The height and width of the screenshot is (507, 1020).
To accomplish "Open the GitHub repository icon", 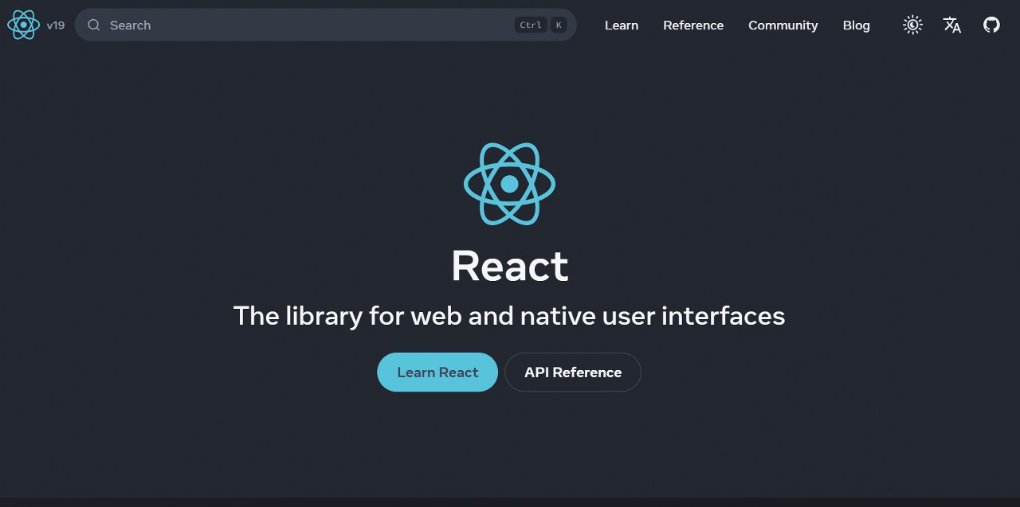I will tap(991, 25).
